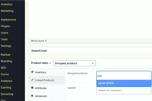Open the Advanced product tab
152x101 pixels.
point(41,96)
